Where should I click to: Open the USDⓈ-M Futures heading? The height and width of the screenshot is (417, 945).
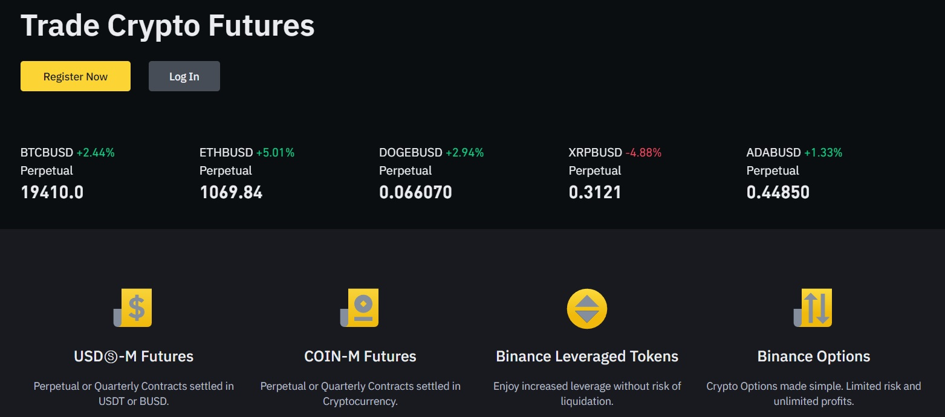[134, 356]
